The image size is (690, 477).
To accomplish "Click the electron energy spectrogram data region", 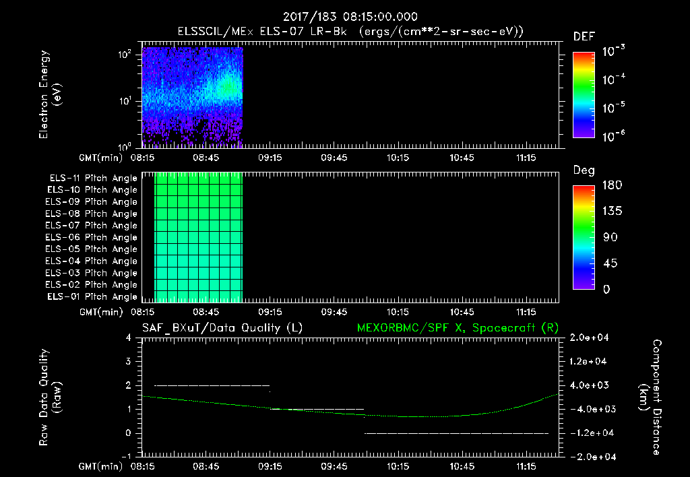I will coord(192,98).
